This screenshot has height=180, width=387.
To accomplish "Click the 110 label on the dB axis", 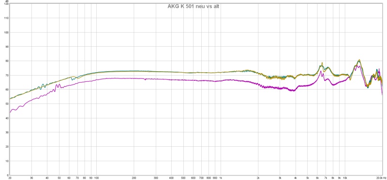I will (6, 18).
